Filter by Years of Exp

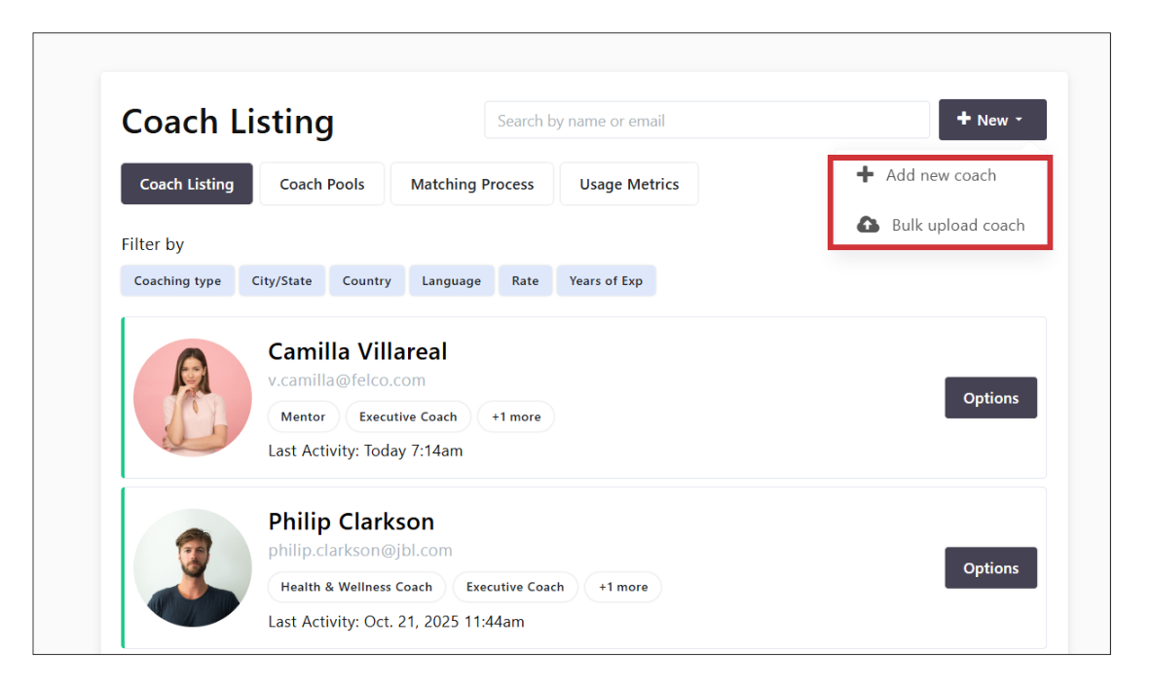point(606,281)
